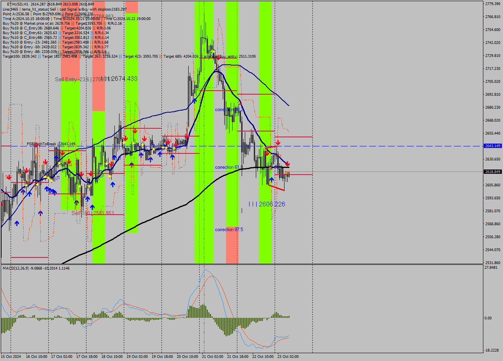
Task: Click the '21 Oct 18:00' time axis label
Action: coord(238,357)
